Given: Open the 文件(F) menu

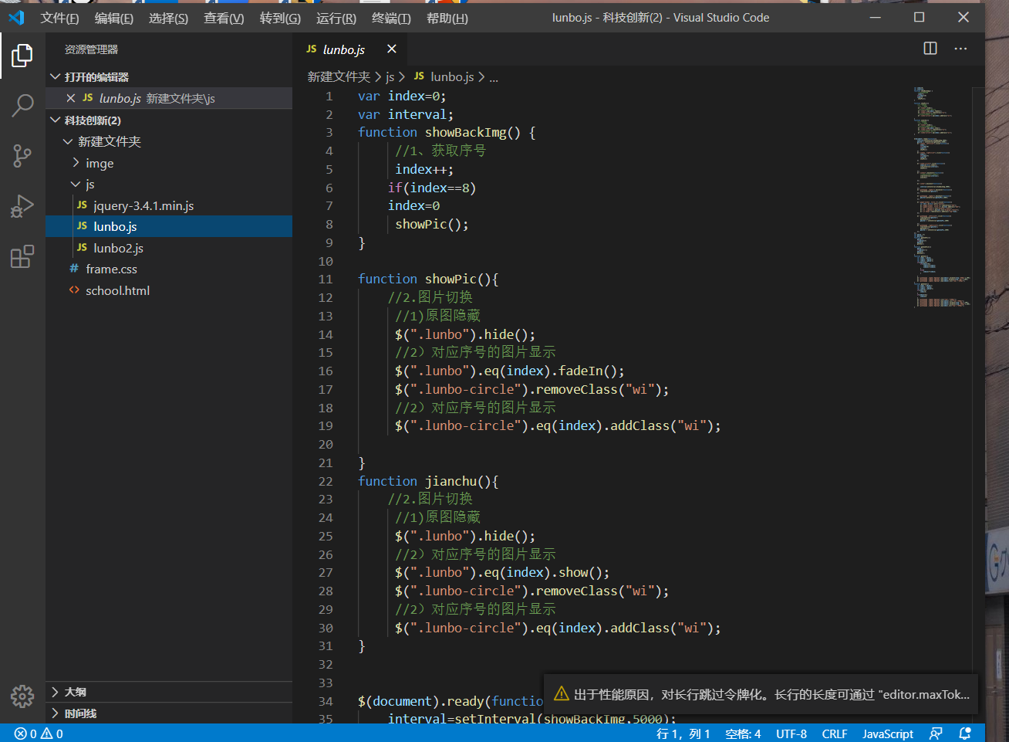Looking at the screenshot, I should [x=59, y=18].
